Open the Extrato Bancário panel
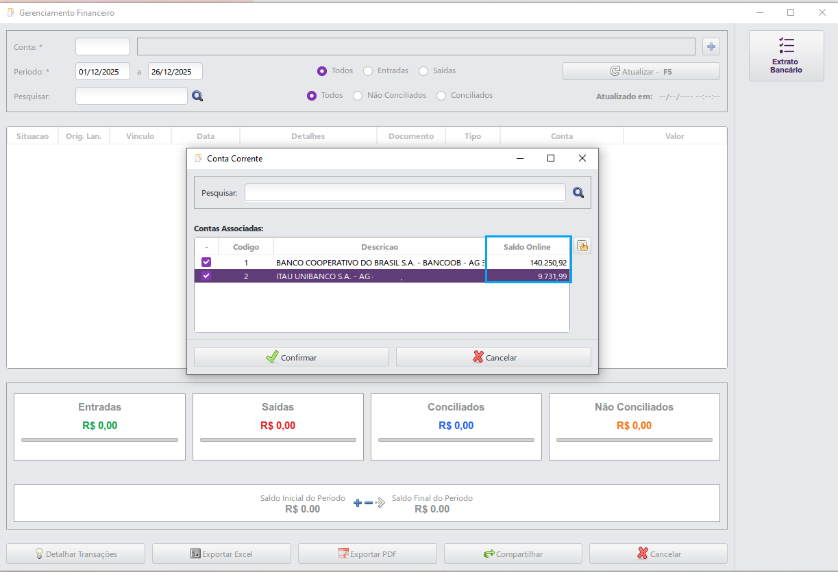Image resolution: width=838 pixels, height=572 pixels. pyautogui.click(x=786, y=56)
